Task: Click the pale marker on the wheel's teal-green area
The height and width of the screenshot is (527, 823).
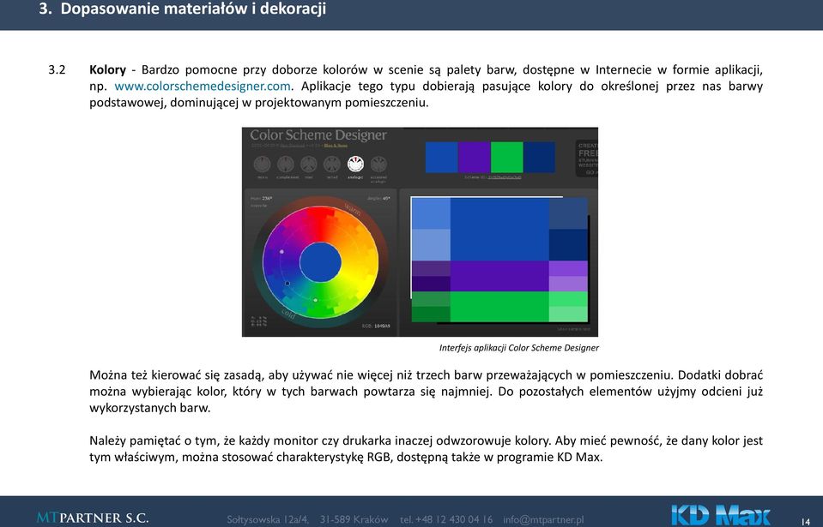Action: coord(315,300)
